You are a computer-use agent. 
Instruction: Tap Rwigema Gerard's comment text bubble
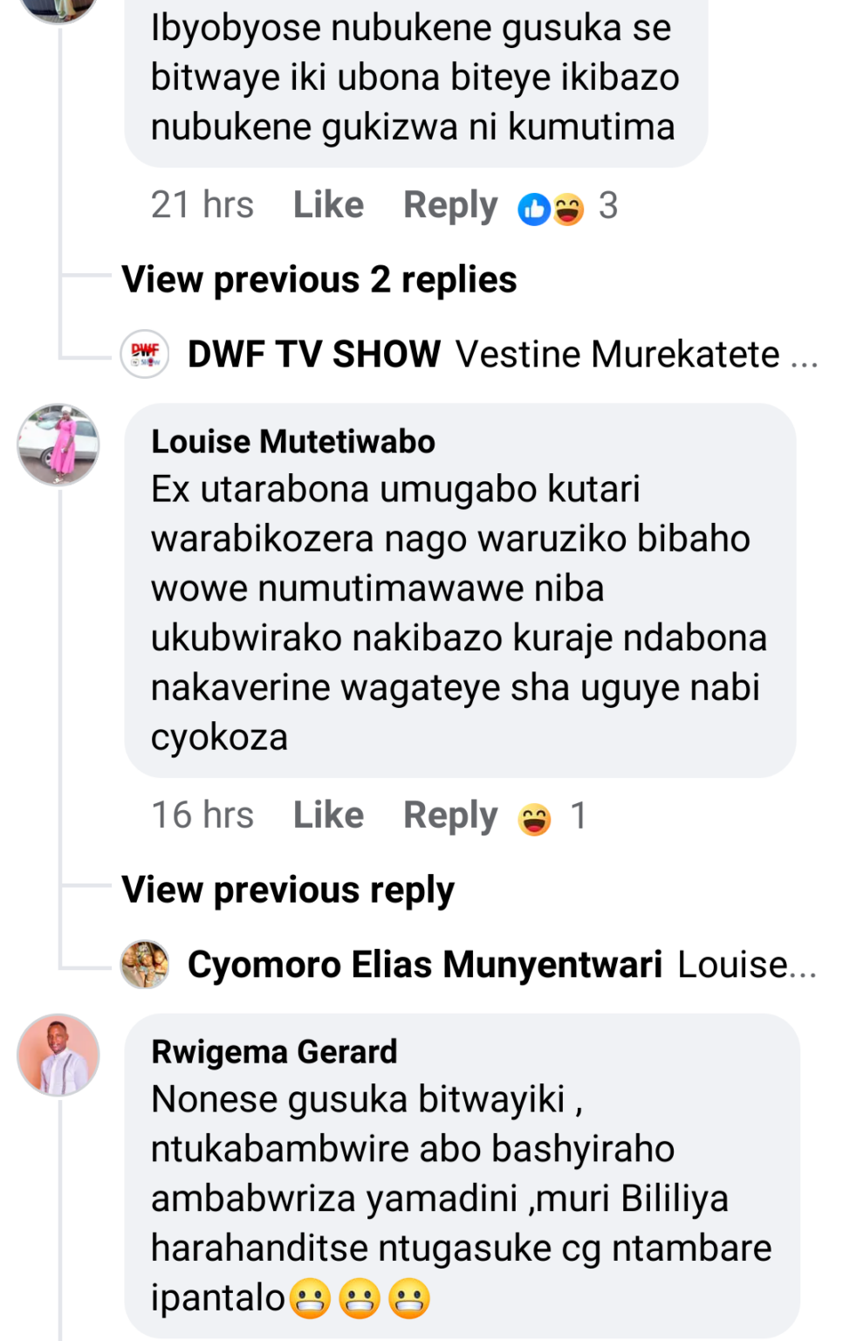point(461,1198)
